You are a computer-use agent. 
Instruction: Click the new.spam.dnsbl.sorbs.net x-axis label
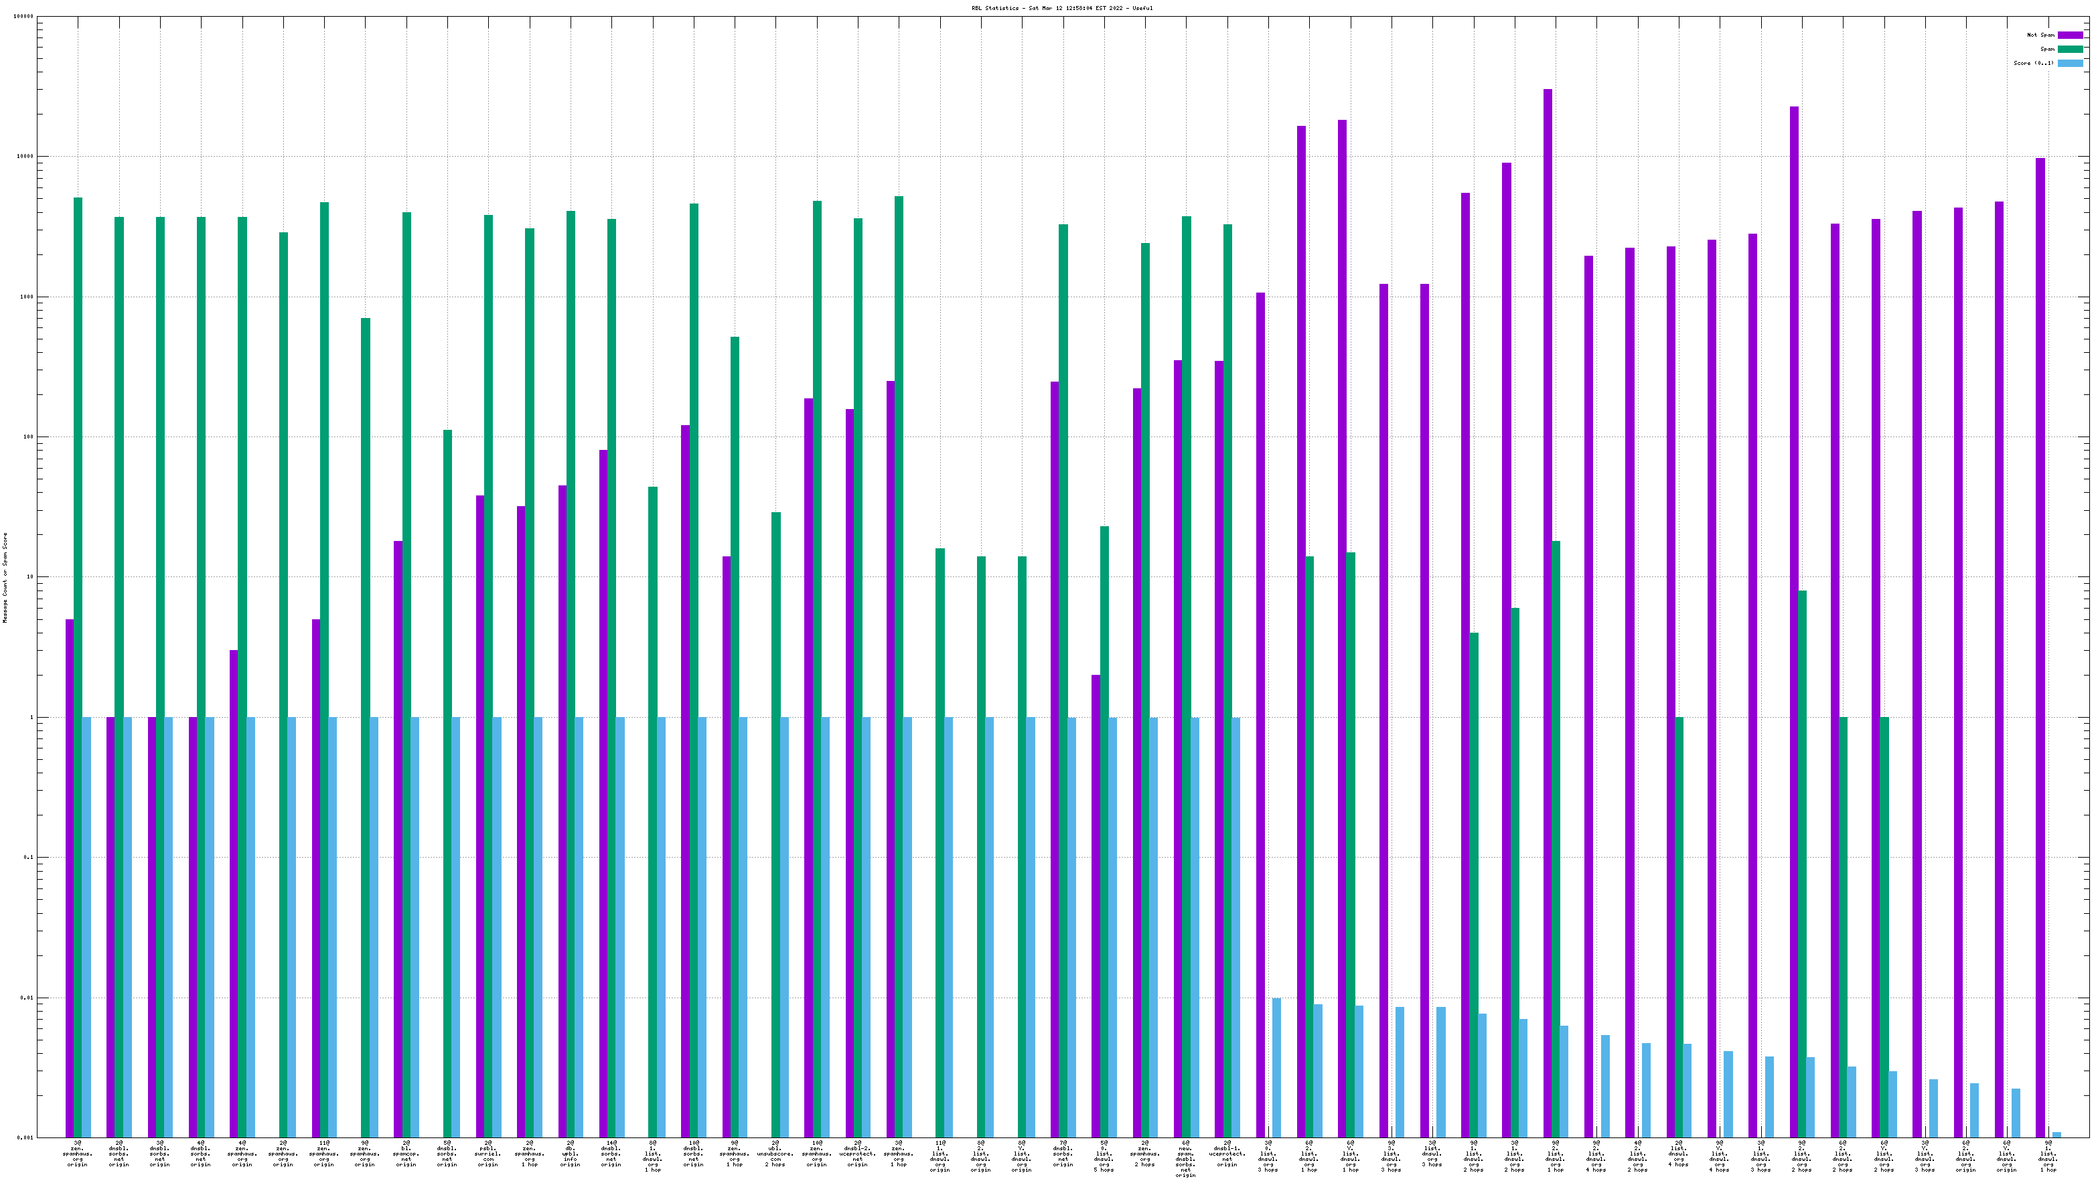[1185, 1158]
